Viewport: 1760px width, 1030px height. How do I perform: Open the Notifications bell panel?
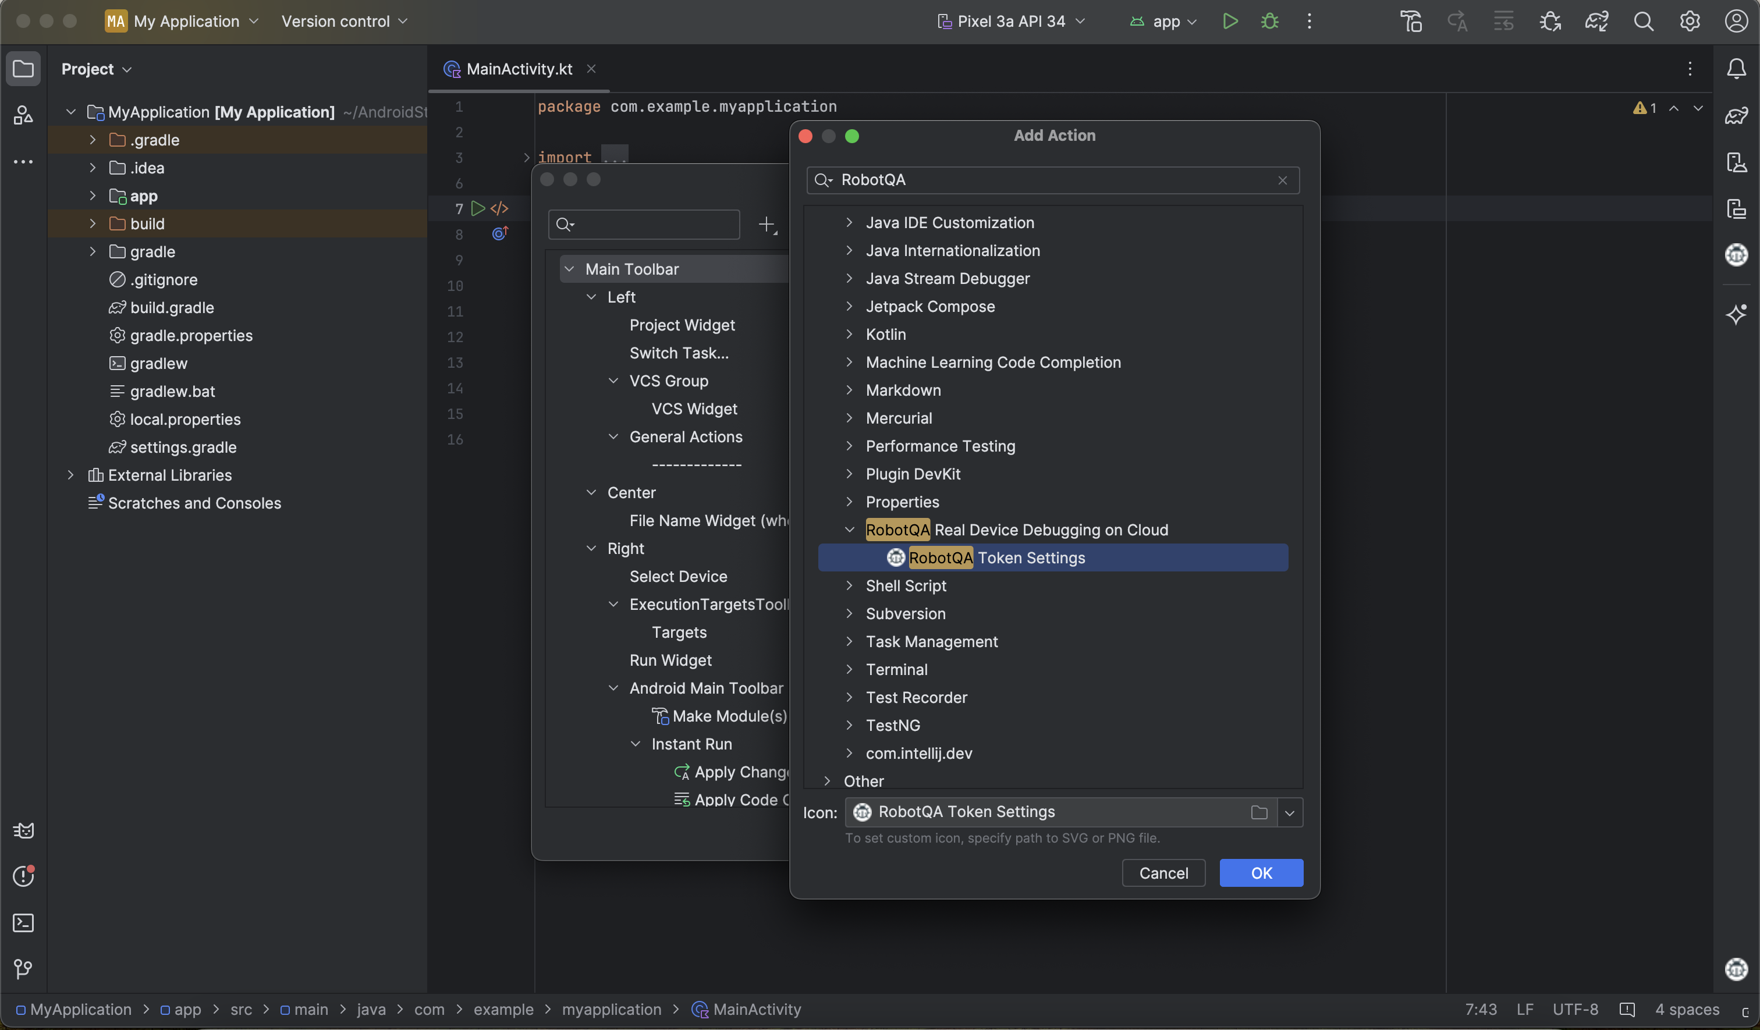pyautogui.click(x=1736, y=69)
